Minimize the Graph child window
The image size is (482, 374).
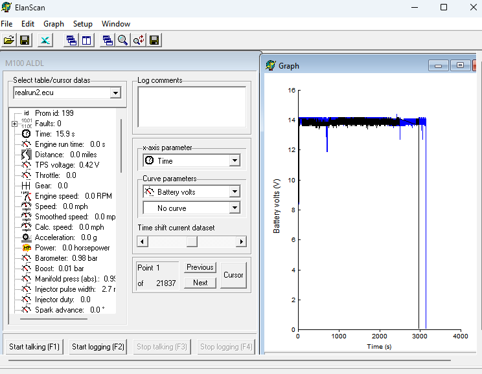coord(439,65)
